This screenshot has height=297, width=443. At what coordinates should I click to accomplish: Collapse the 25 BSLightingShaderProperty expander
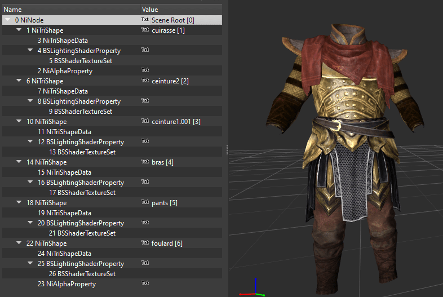click(x=30, y=263)
